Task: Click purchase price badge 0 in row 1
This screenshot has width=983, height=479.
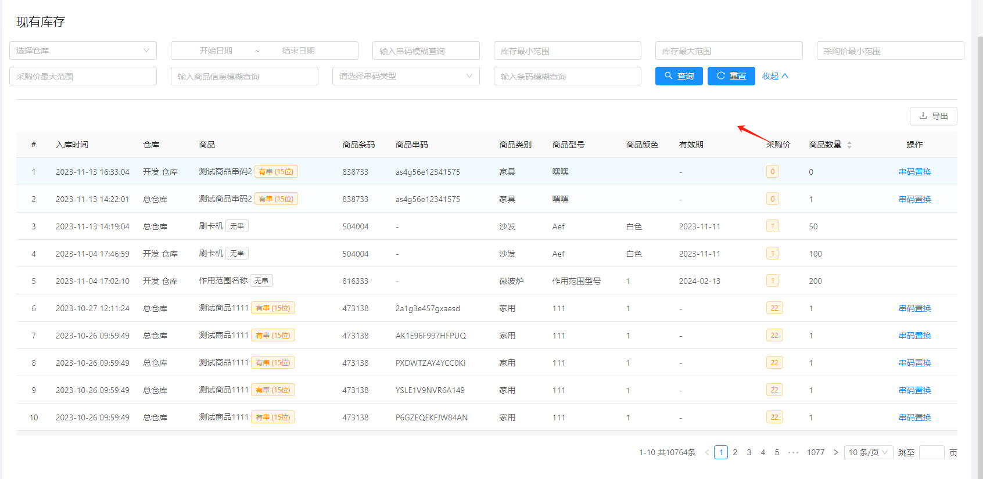Action: tap(772, 172)
